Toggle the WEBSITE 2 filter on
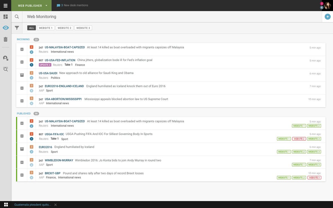The width and height of the screenshot is (333, 208). [x=64, y=28]
